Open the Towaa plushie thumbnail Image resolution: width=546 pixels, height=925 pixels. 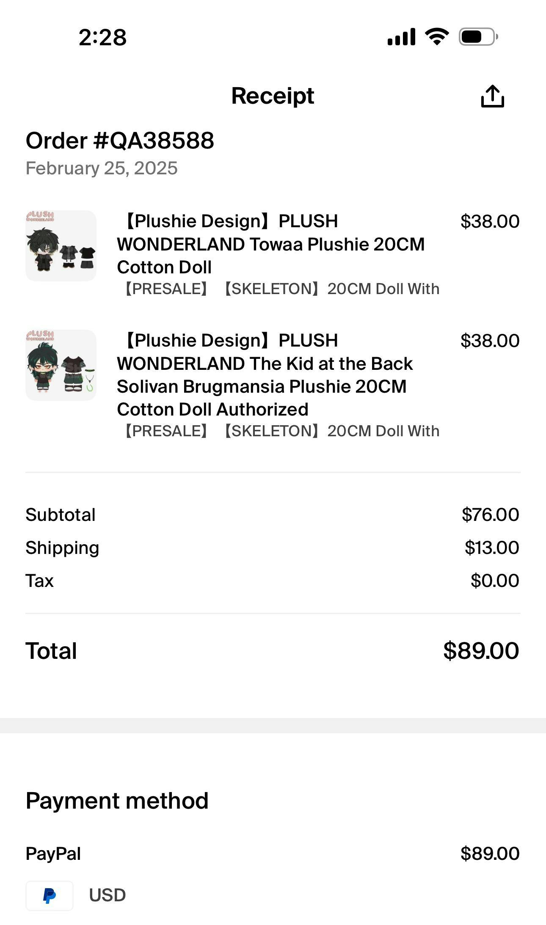(61, 246)
